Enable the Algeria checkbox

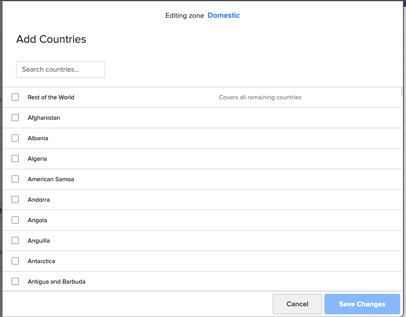[15, 158]
